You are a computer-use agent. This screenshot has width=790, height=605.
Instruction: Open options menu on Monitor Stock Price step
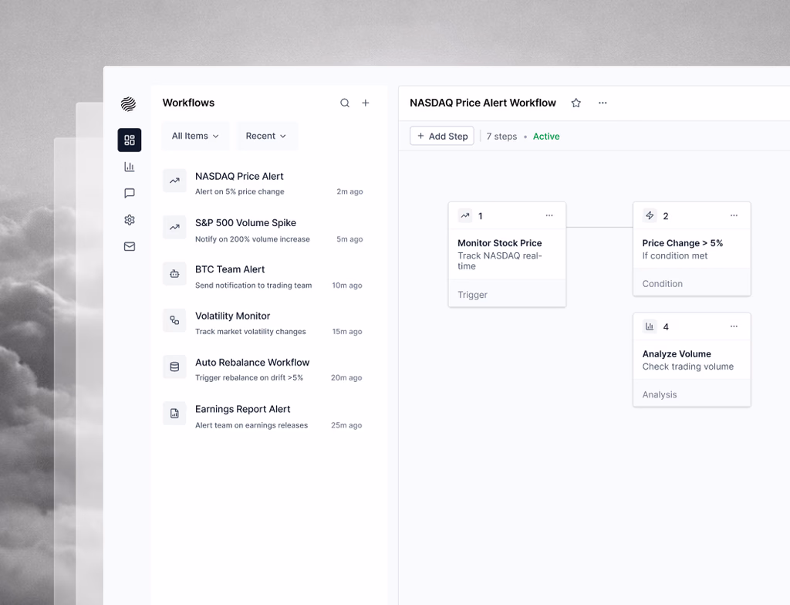(x=549, y=215)
